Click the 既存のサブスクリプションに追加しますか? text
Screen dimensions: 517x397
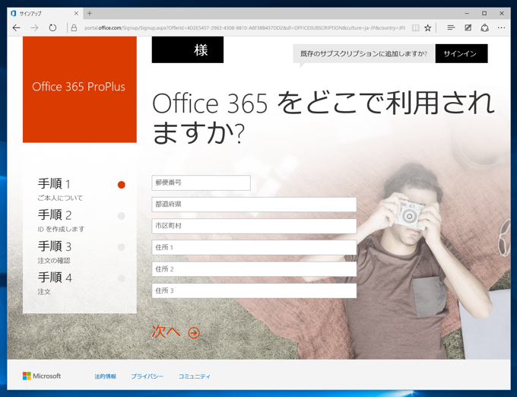(363, 54)
